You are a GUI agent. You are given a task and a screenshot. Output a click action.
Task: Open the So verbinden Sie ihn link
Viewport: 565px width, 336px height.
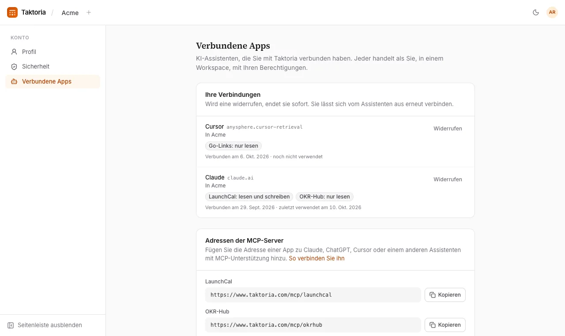316,258
